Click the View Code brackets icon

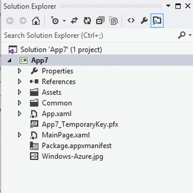click(x=131, y=20)
